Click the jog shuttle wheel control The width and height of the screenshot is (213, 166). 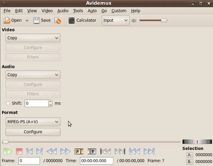pyautogui.click(x=197, y=142)
